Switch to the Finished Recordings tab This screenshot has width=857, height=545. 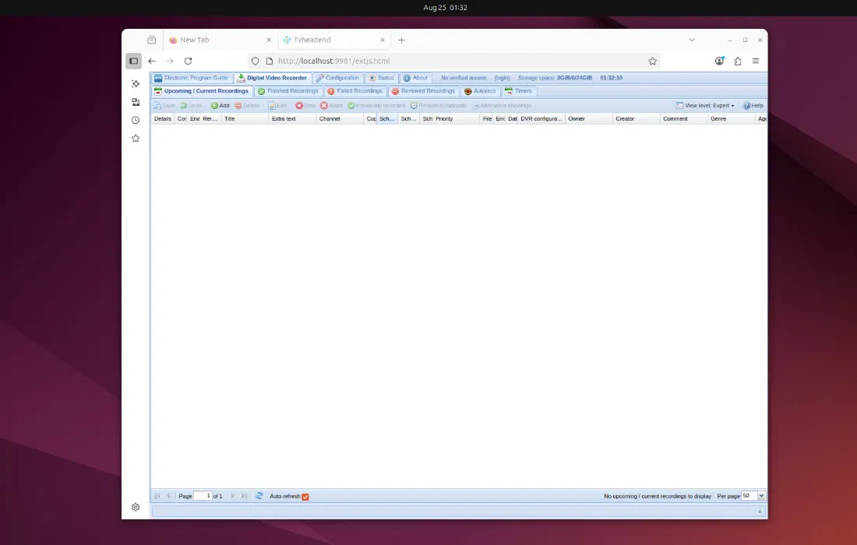[287, 91]
